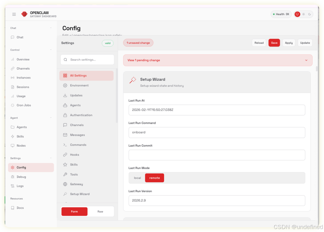The height and width of the screenshot is (232, 324).
Task: Switch to light theme sun icon
Action: (x=303, y=14)
